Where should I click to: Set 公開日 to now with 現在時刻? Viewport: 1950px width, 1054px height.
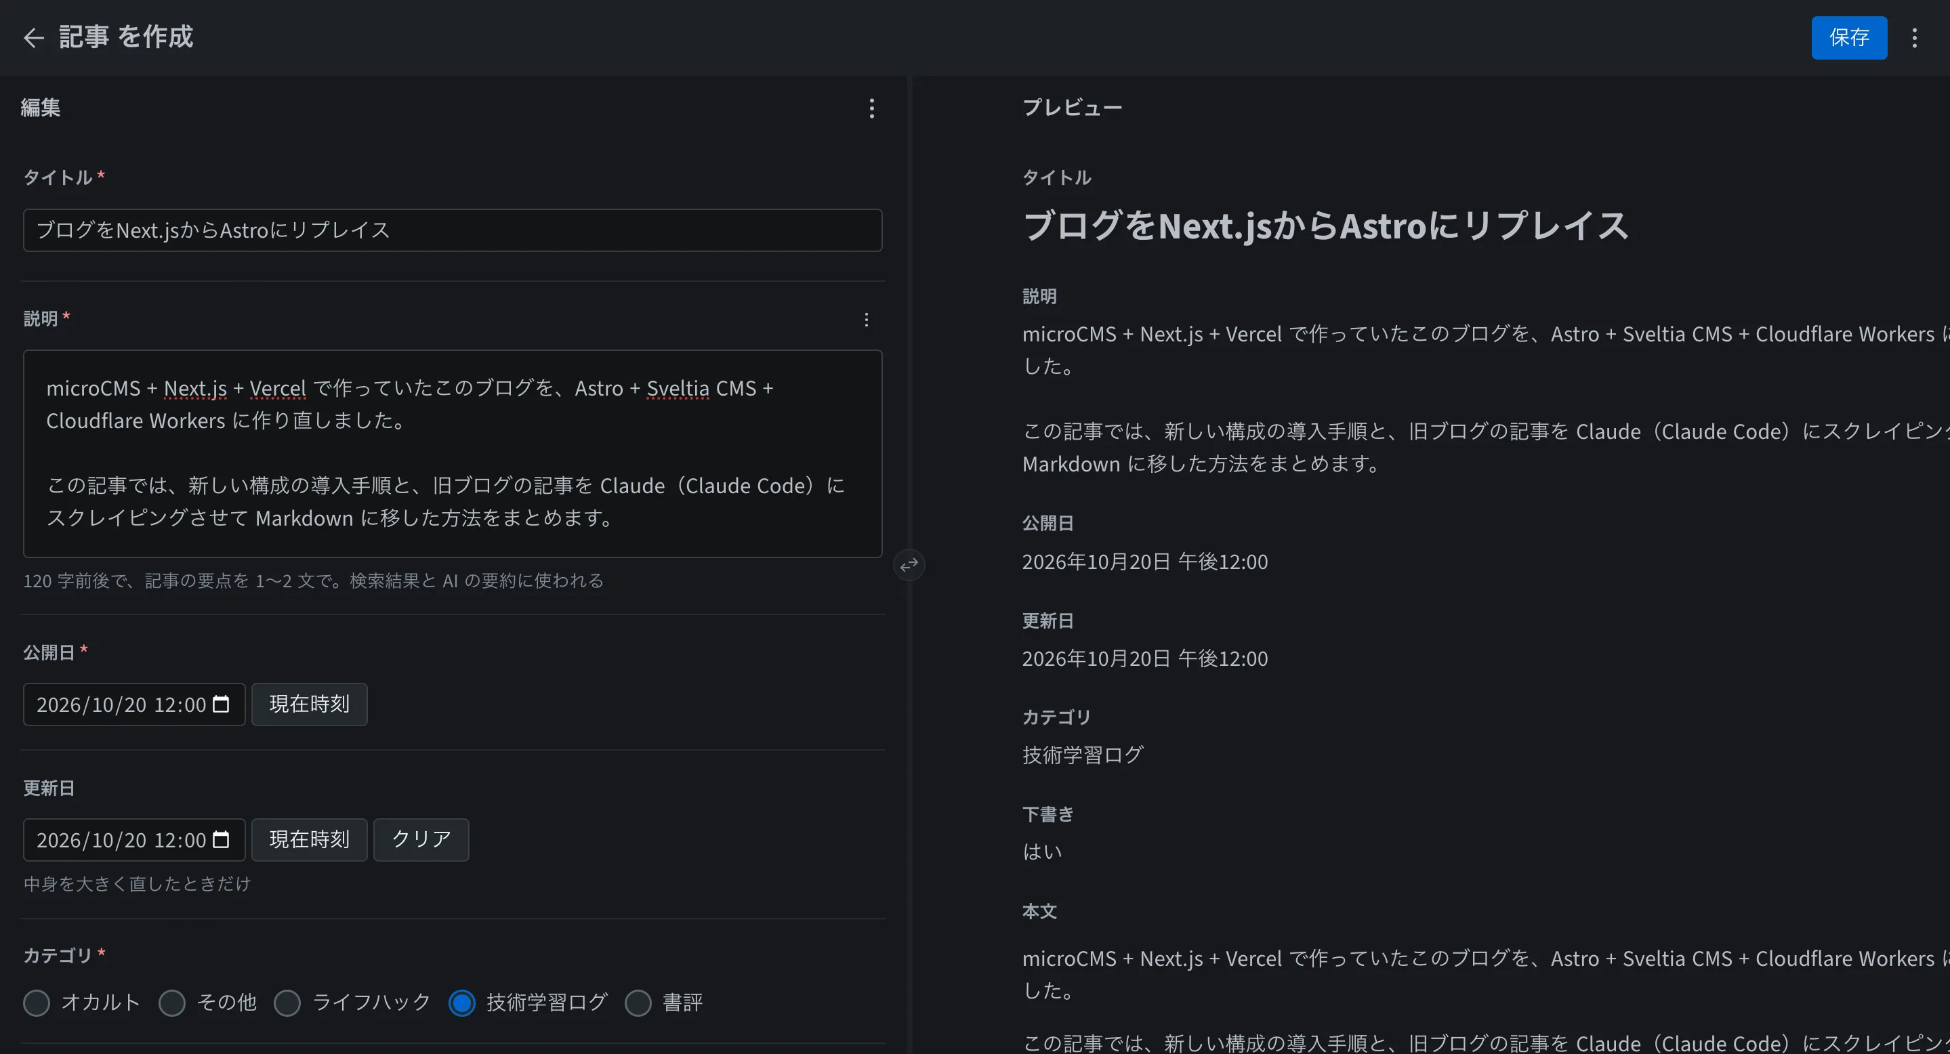coord(309,704)
